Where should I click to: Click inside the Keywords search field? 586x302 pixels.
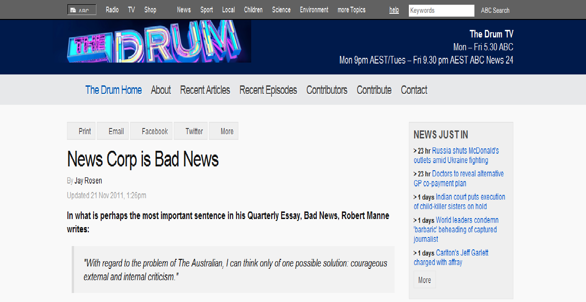point(441,10)
